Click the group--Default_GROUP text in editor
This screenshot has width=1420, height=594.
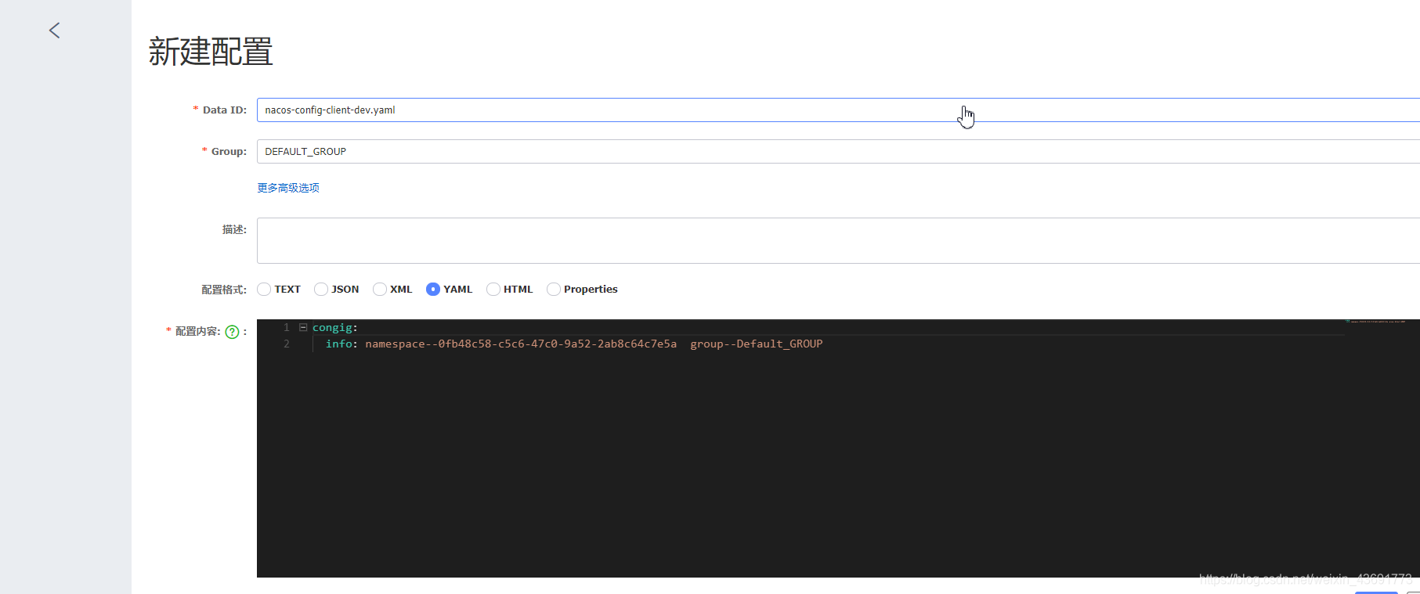click(757, 344)
